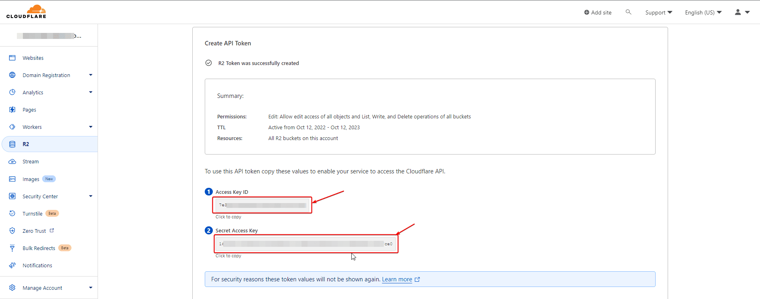The width and height of the screenshot is (760, 299).
Task: Follow the Learn more link
Action: (x=397, y=279)
